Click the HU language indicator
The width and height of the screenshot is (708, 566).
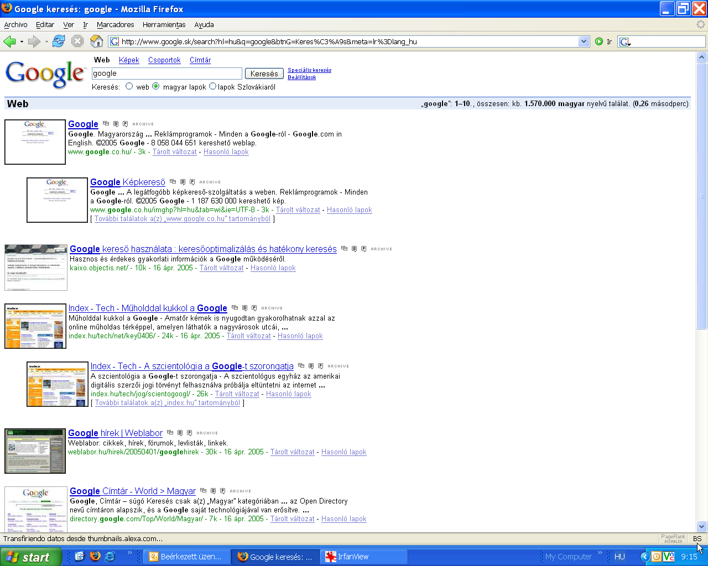coord(619,557)
